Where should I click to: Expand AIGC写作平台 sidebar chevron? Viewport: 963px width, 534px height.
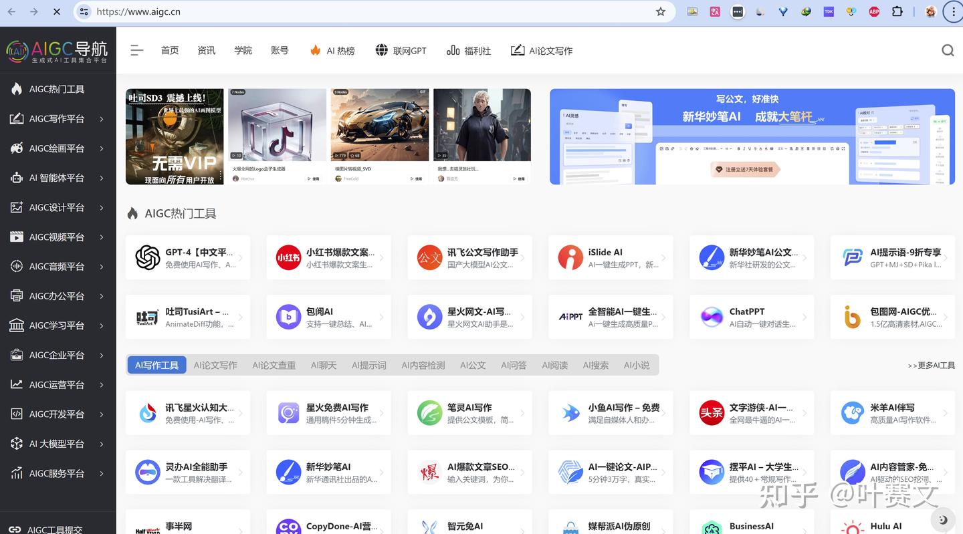[102, 119]
